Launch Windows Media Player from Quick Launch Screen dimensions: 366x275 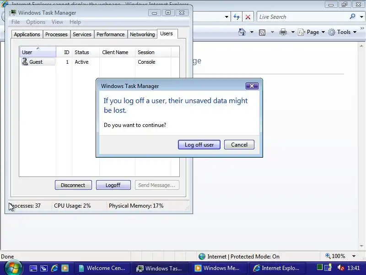[65, 268]
